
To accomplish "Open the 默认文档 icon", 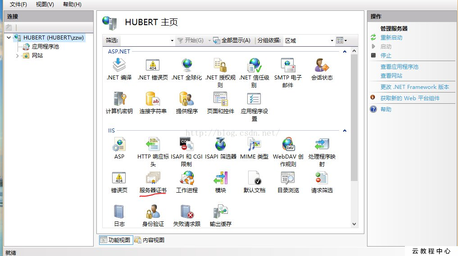I will click(254, 178).
